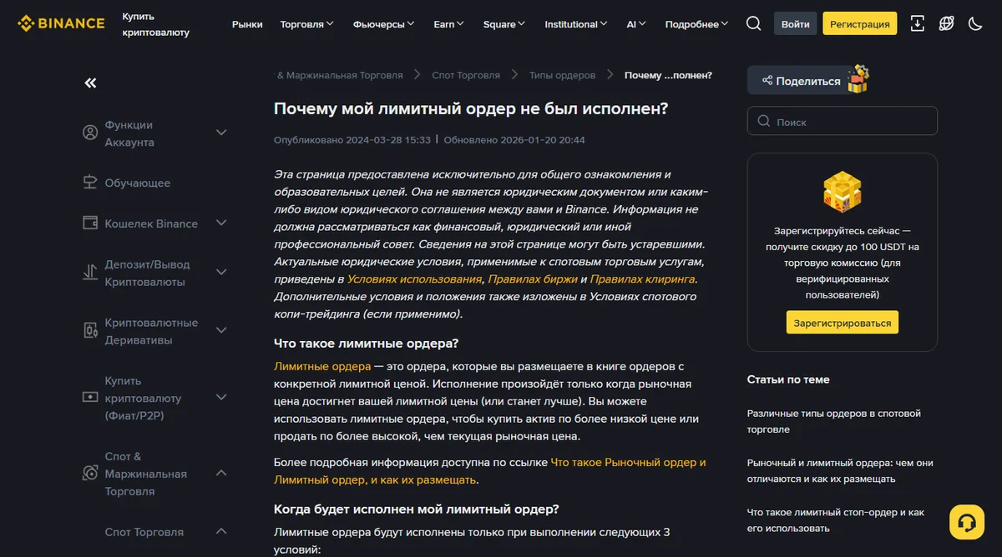Open the support chat headset button
This screenshot has height=557, width=1002.
coord(967,522)
